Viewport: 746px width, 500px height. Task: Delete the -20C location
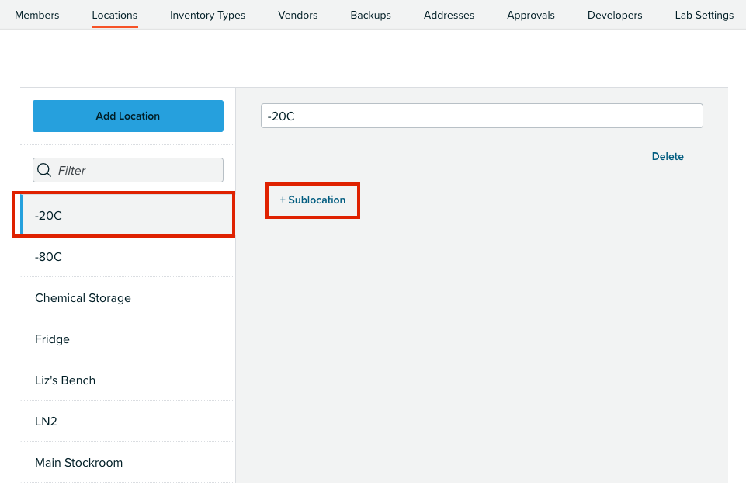(668, 157)
